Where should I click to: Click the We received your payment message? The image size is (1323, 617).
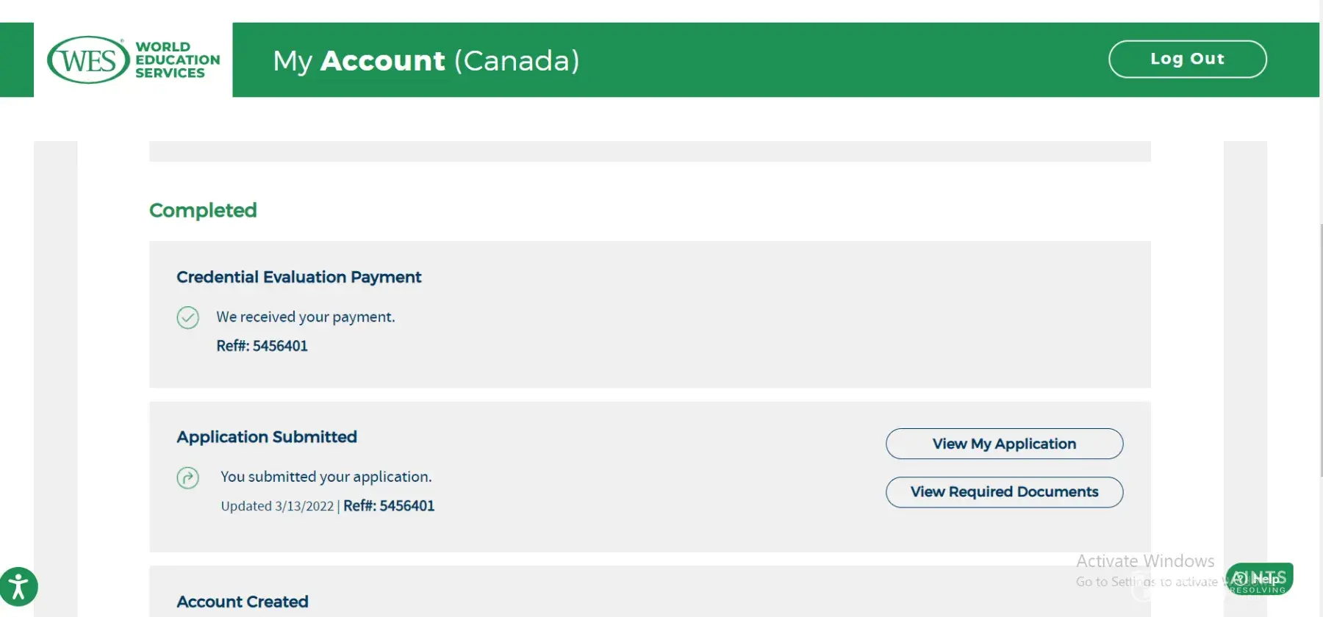point(306,317)
